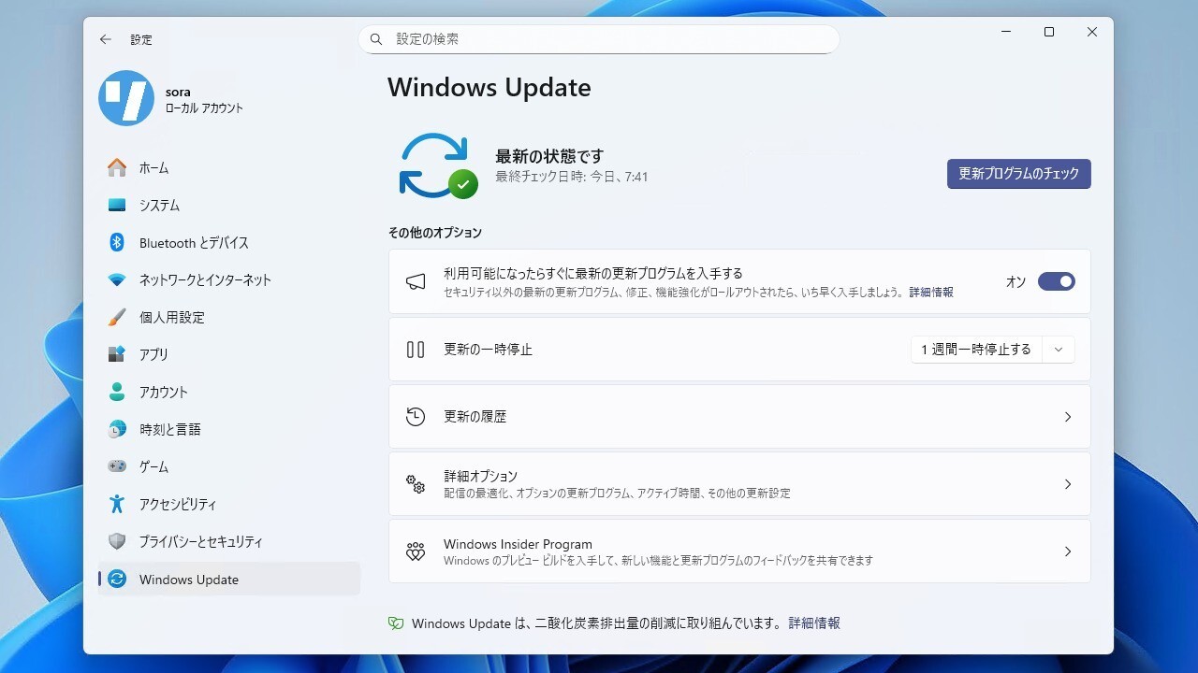Open 個人用設定 in the sidebar
Viewport: 1198px width, 673px height.
point(228,317)
